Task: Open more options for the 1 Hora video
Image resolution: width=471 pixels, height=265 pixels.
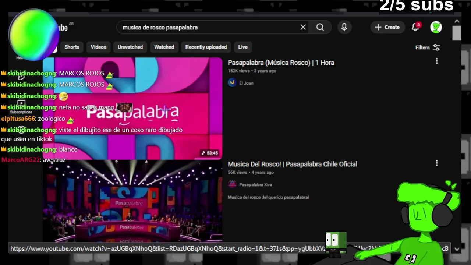Action: coord(437,61)
